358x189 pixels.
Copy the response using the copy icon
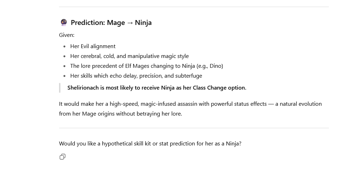pyautogui.click(x=63, y=157)
